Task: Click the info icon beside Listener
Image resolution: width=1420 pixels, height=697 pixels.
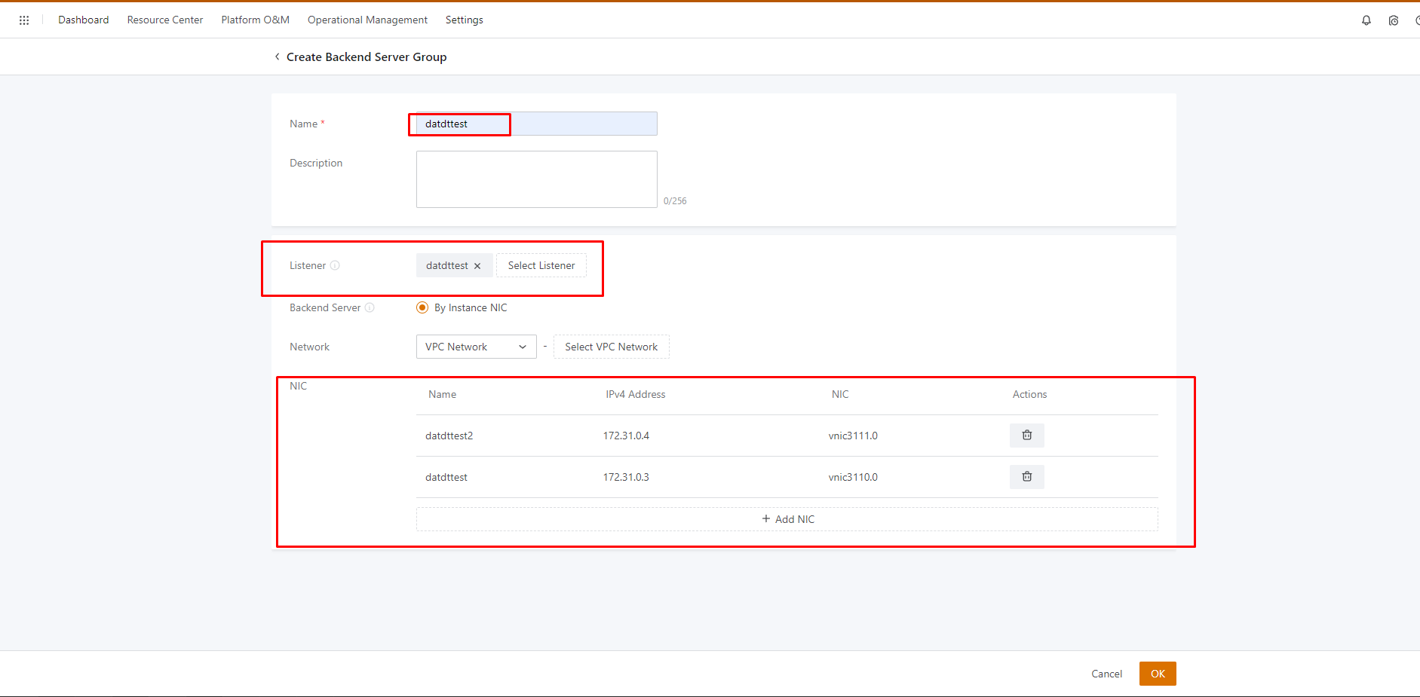Action: [x=335, y=265]
